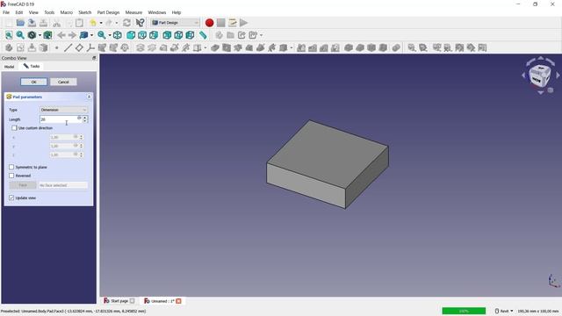Run macro with the play triangle
562x316 pixels.
pyautogui.click(x=244, y=23)
